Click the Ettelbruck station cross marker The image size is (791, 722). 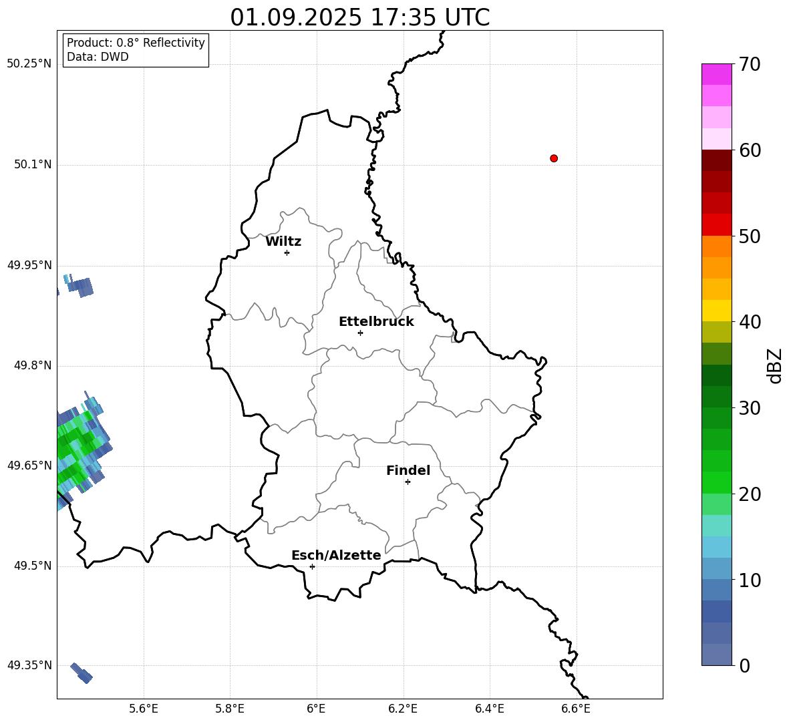click(x=360, y=333)
